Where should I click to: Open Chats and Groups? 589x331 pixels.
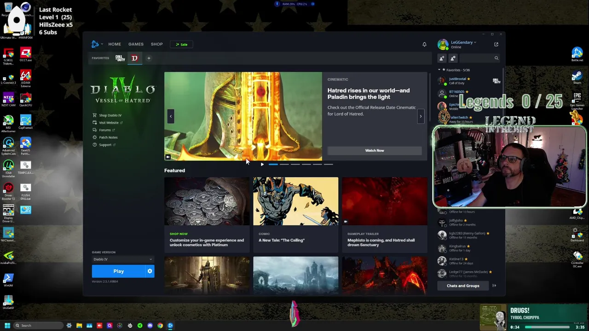point(463,286)
